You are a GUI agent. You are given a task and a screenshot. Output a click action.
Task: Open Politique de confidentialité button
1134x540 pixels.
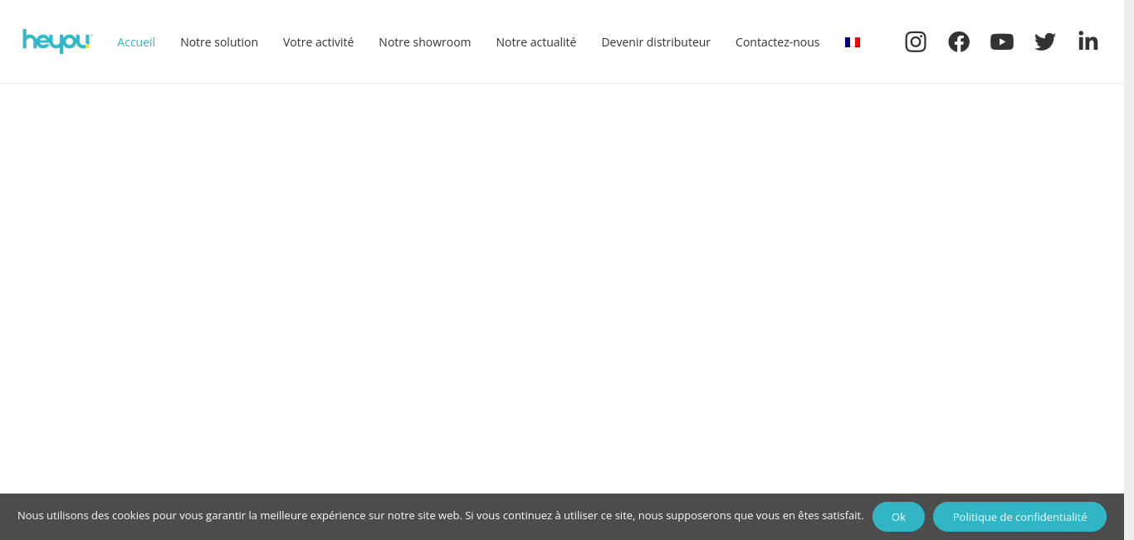click(x=1019, y=517)
